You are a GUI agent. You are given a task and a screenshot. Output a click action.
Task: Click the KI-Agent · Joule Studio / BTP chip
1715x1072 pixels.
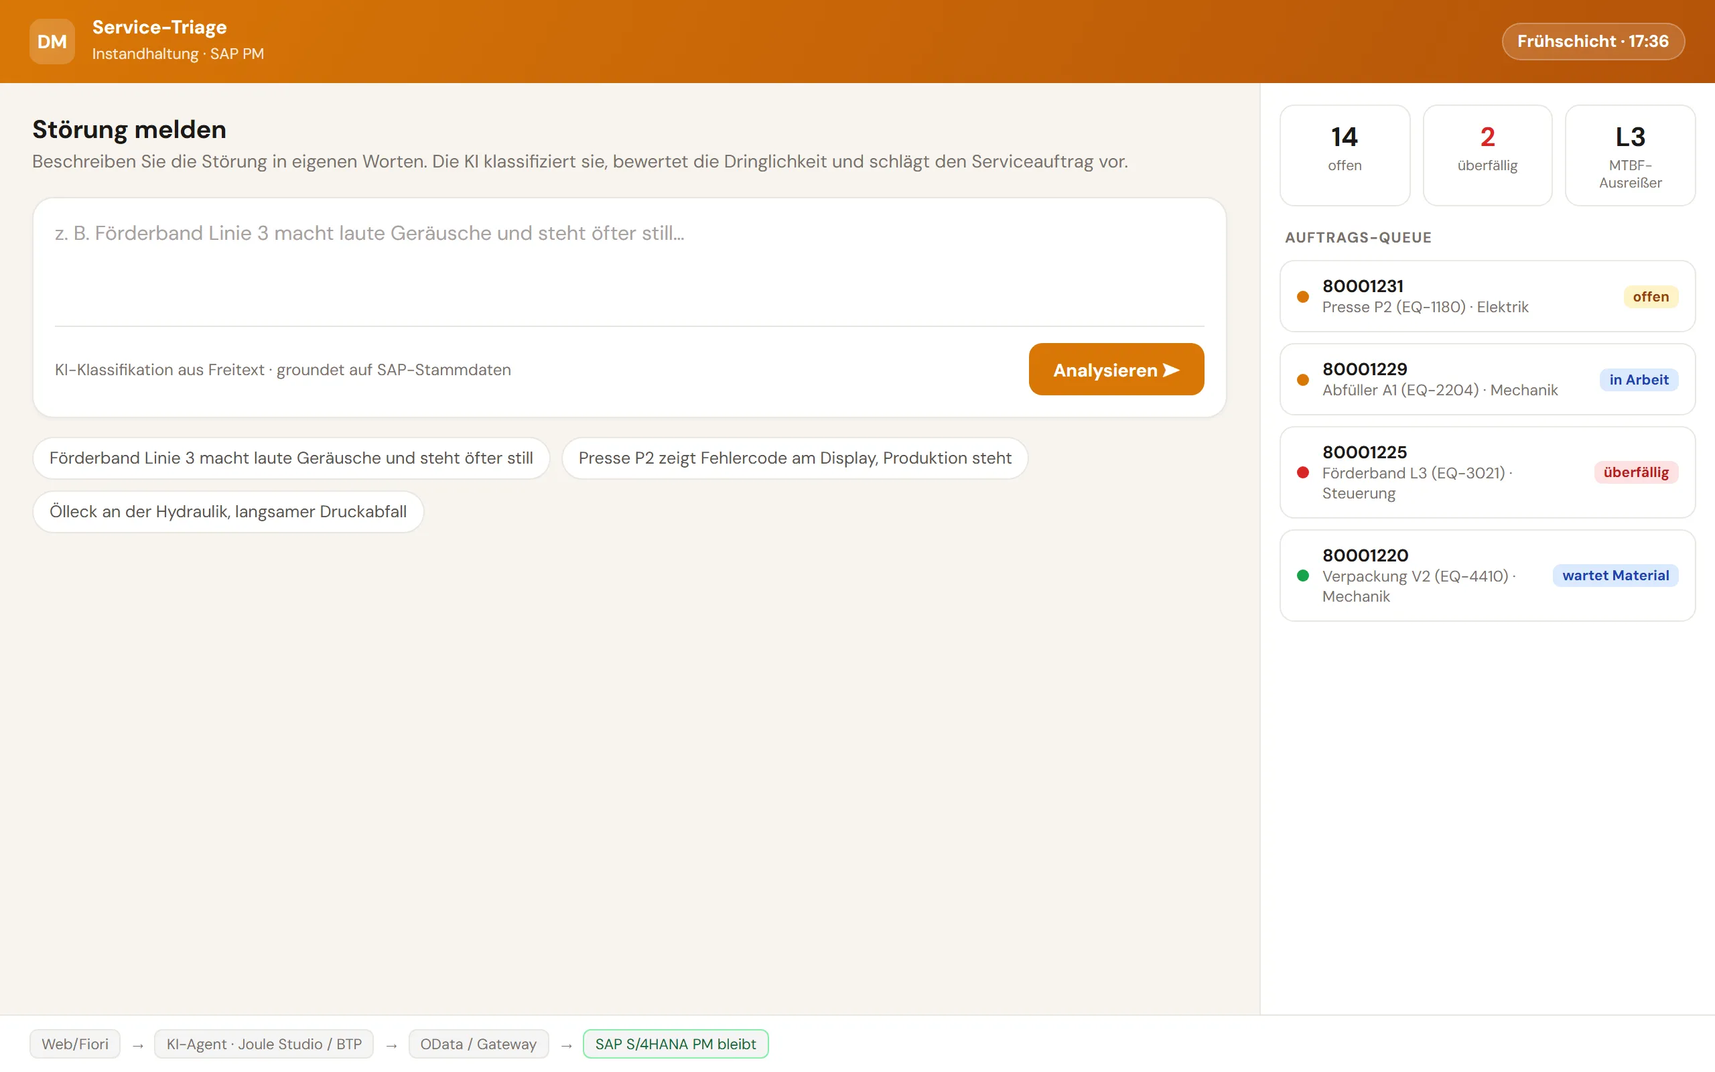[264, 1044]
